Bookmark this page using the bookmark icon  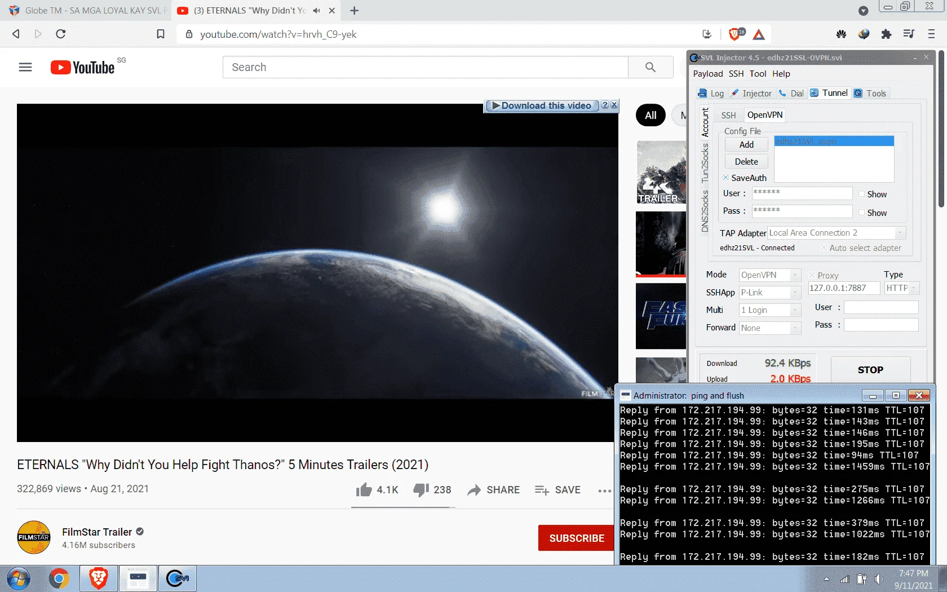coord(161,34)
